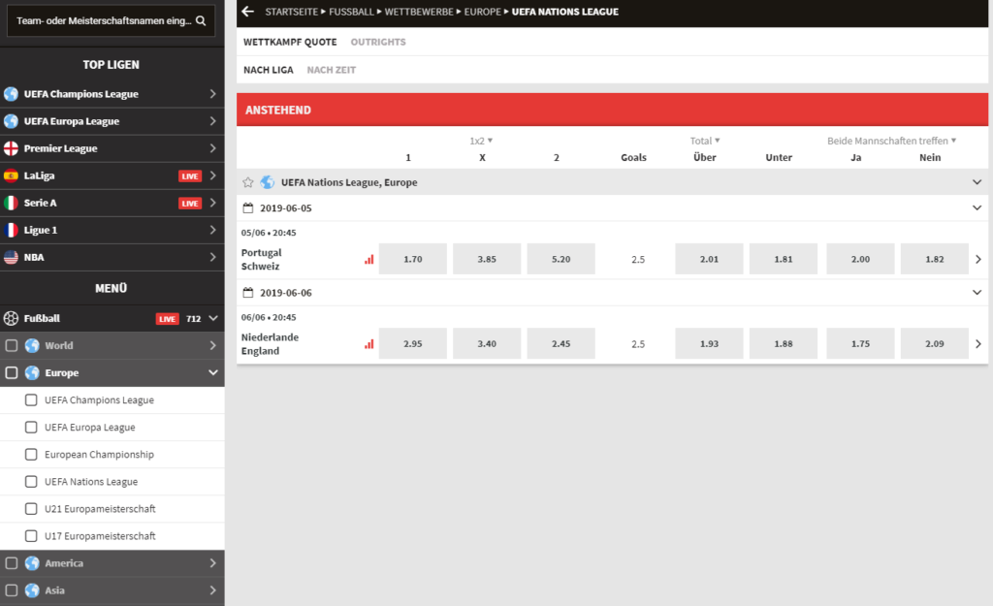Collapse the Fußball menu chevron
Image resolution: width=993 pixels, height=606 pixels.
(212, 319)
